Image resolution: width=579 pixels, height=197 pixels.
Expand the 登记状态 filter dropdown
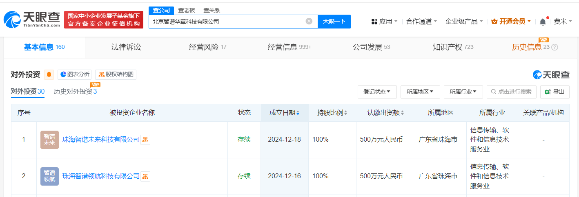(x=377, y=92)
